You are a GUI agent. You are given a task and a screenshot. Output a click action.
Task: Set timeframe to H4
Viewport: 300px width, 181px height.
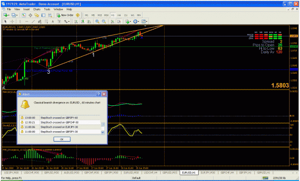click(119, 15)
